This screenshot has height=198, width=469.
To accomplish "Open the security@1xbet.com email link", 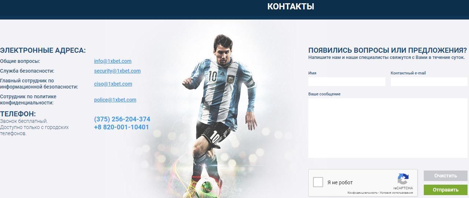I will pyautogui.click(x=117, y=71).
